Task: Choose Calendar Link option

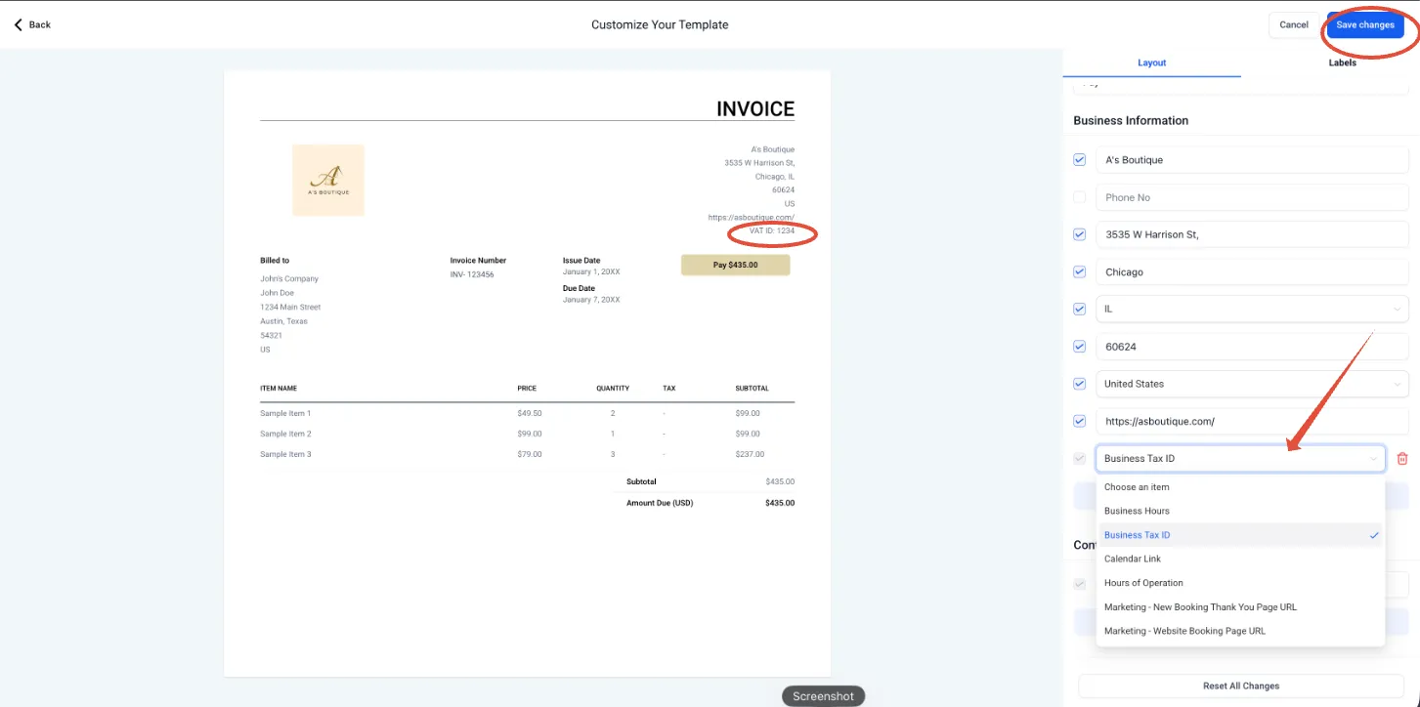Action: 1240,559
